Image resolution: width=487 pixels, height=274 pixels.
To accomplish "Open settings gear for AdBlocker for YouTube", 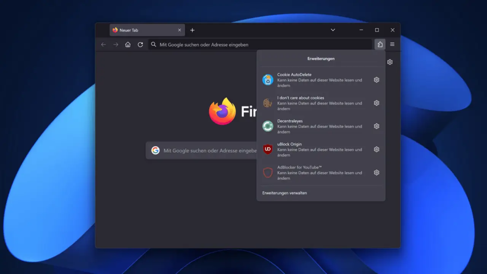I will click(x=377, y=173).
